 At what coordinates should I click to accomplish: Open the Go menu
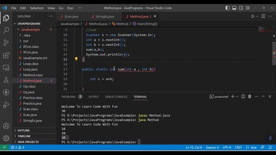61,8
